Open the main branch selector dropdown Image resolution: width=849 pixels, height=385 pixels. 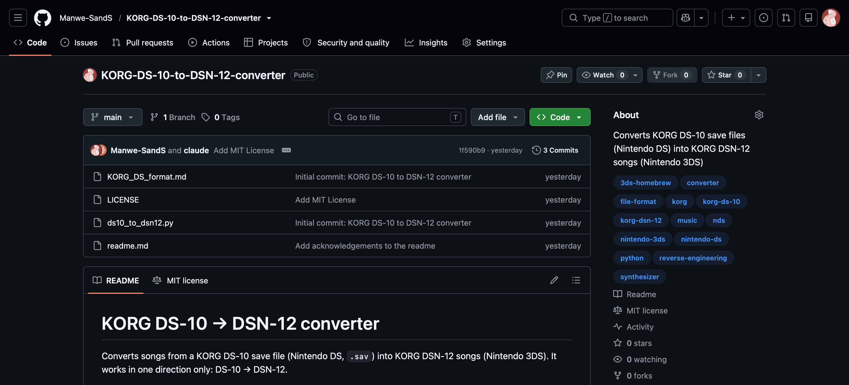[113, 117]
